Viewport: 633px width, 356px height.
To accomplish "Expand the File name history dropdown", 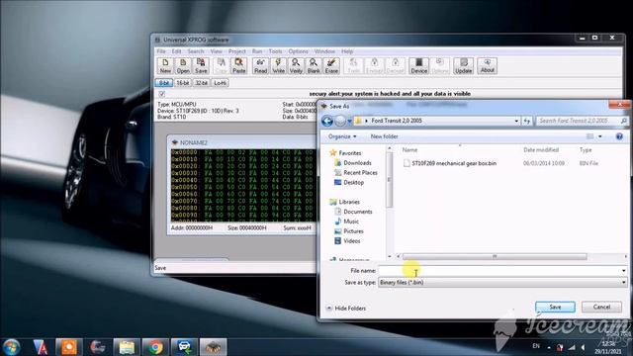I will point(624,270).
